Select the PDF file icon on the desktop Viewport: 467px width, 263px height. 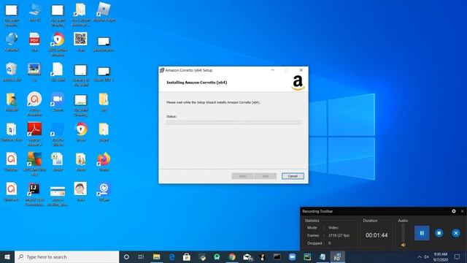(x=34, y=42)
